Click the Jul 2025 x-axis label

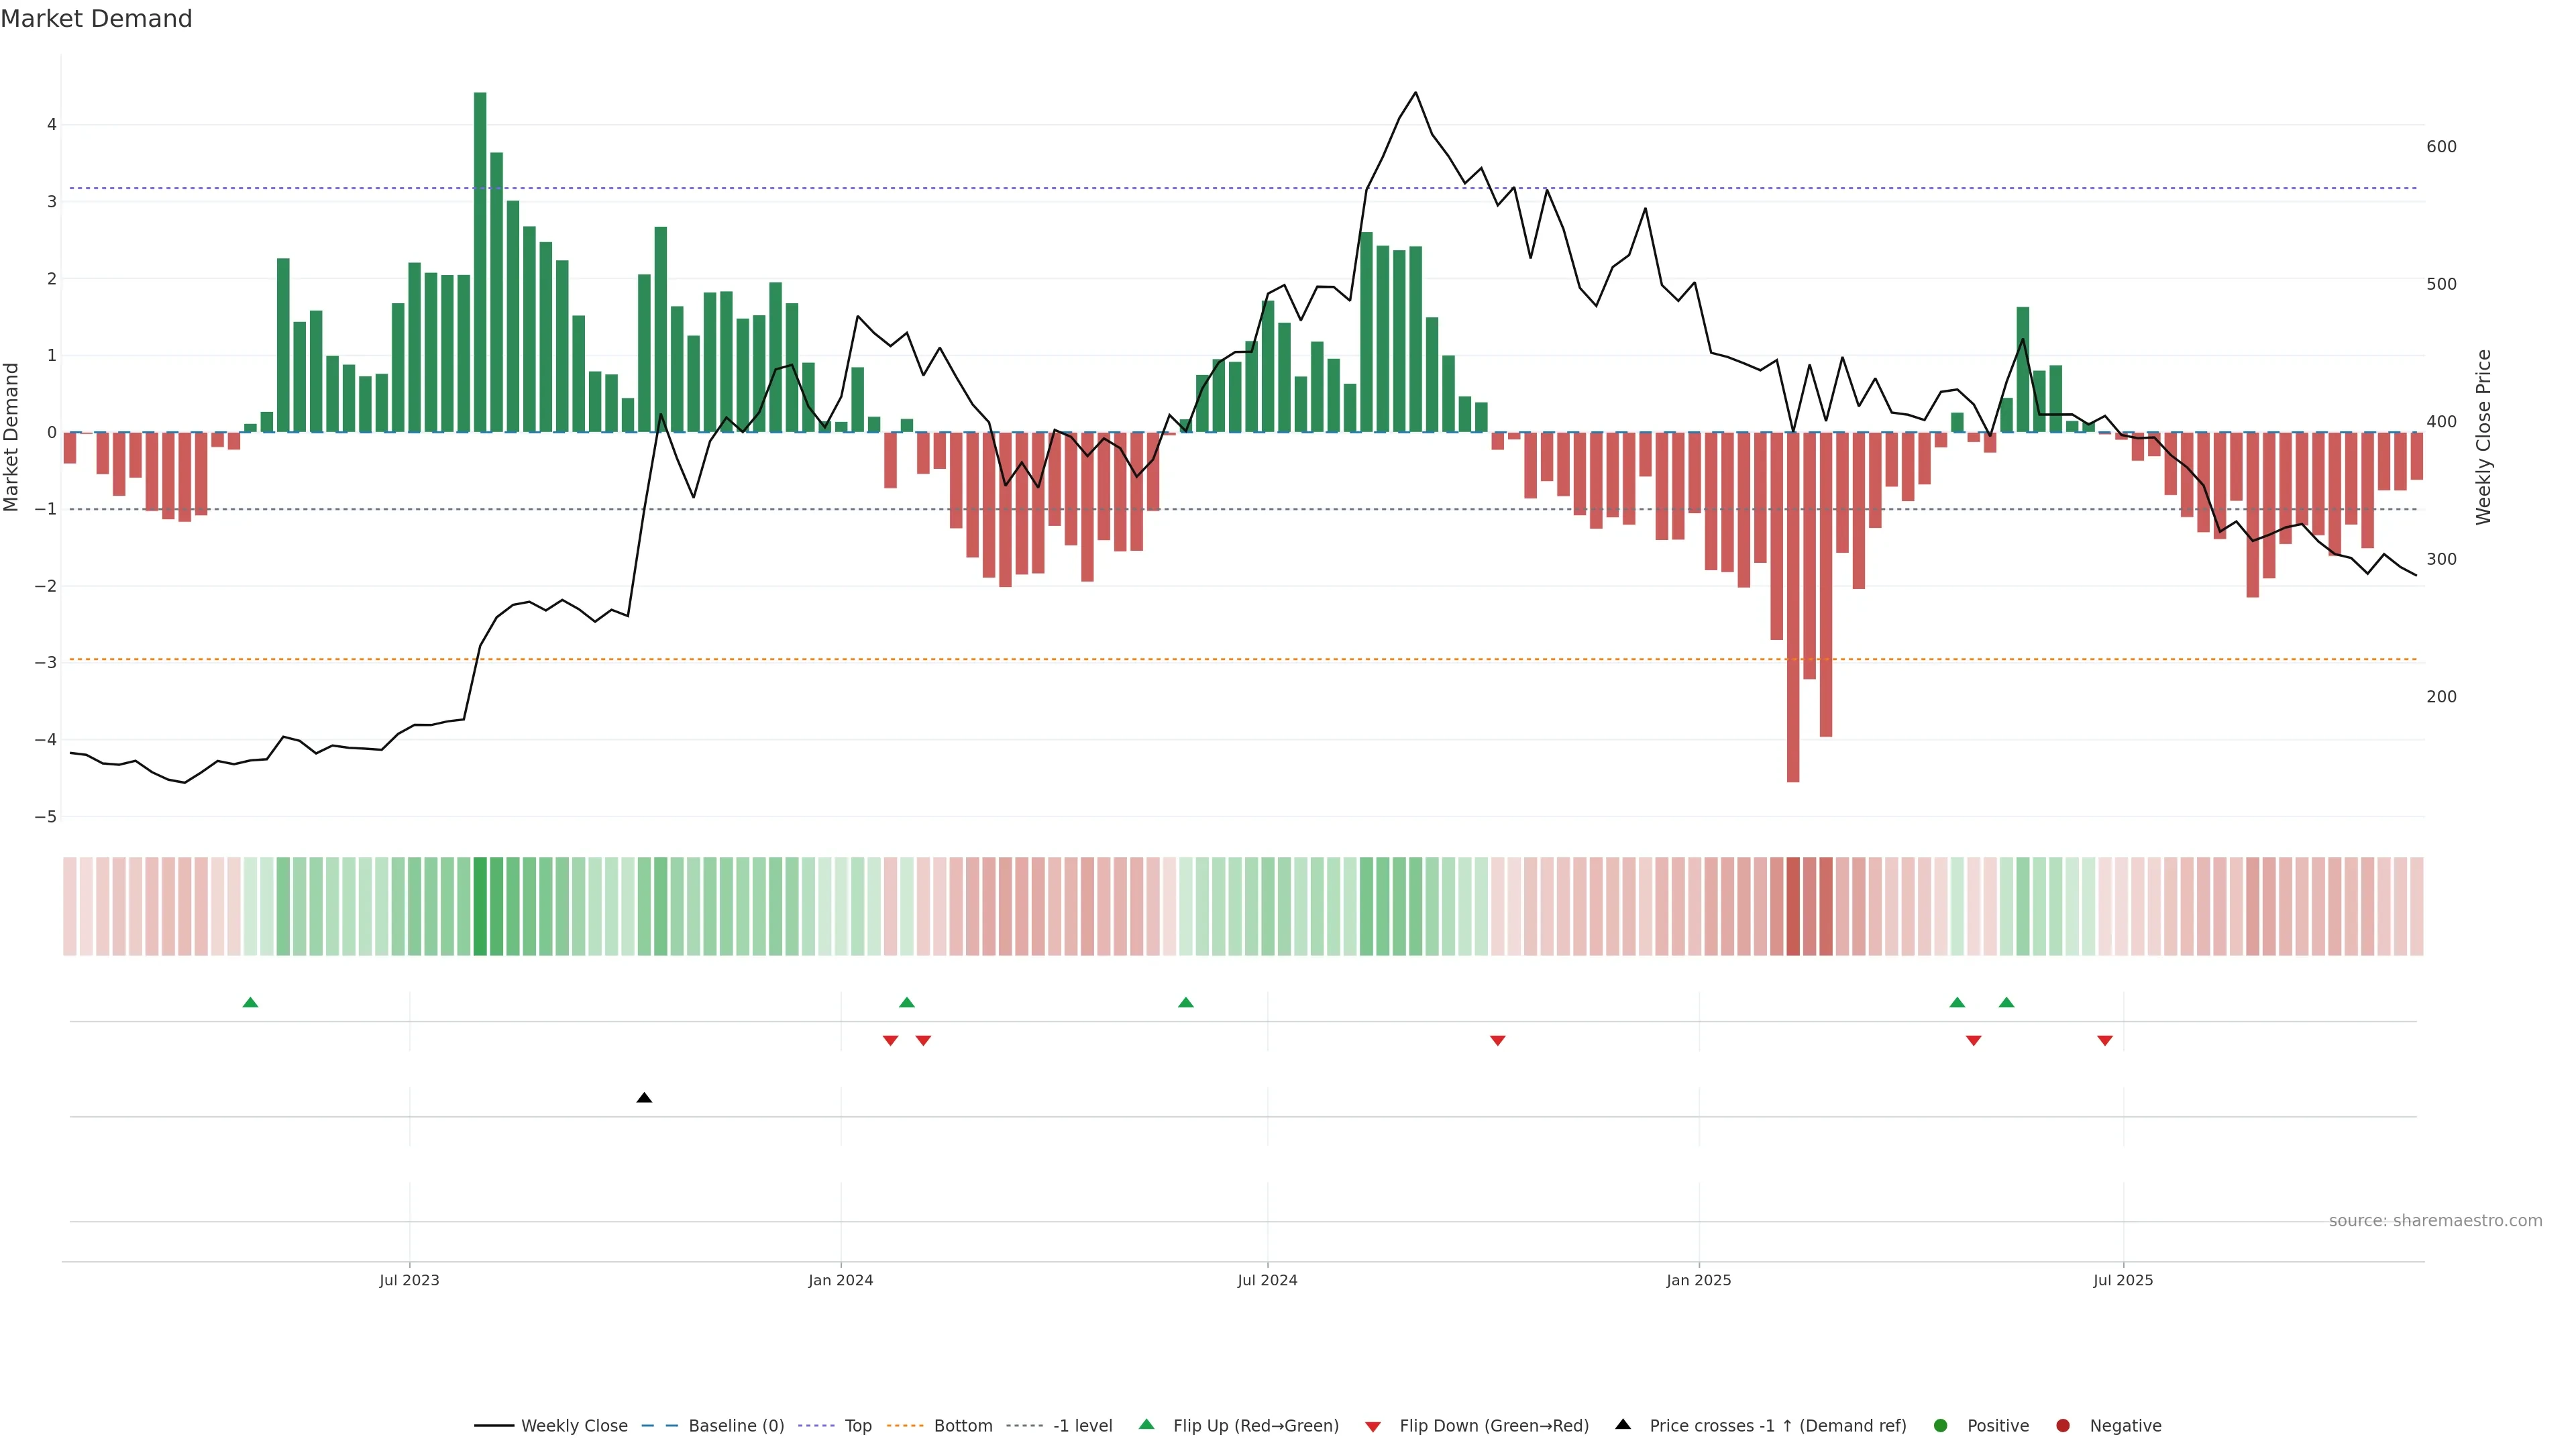2123,1280
